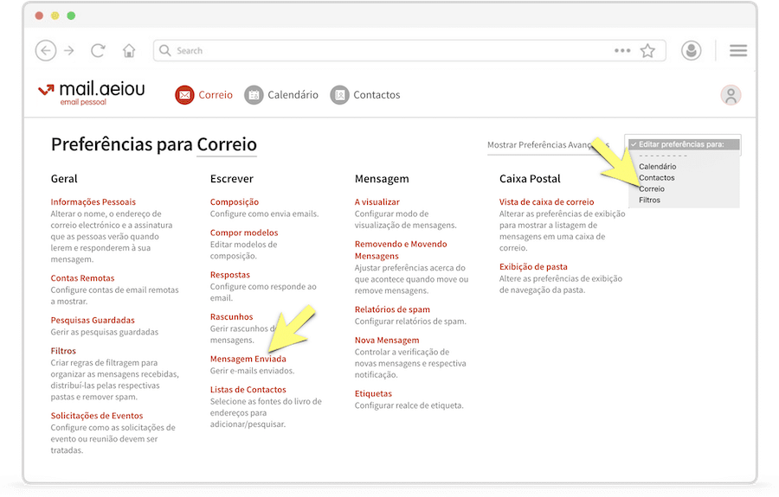Click Mostrar Preferências Avançadas

pos(548,145)
